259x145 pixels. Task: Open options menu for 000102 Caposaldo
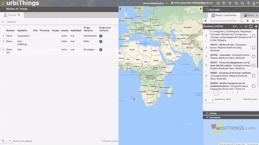[x=206, y=56]
